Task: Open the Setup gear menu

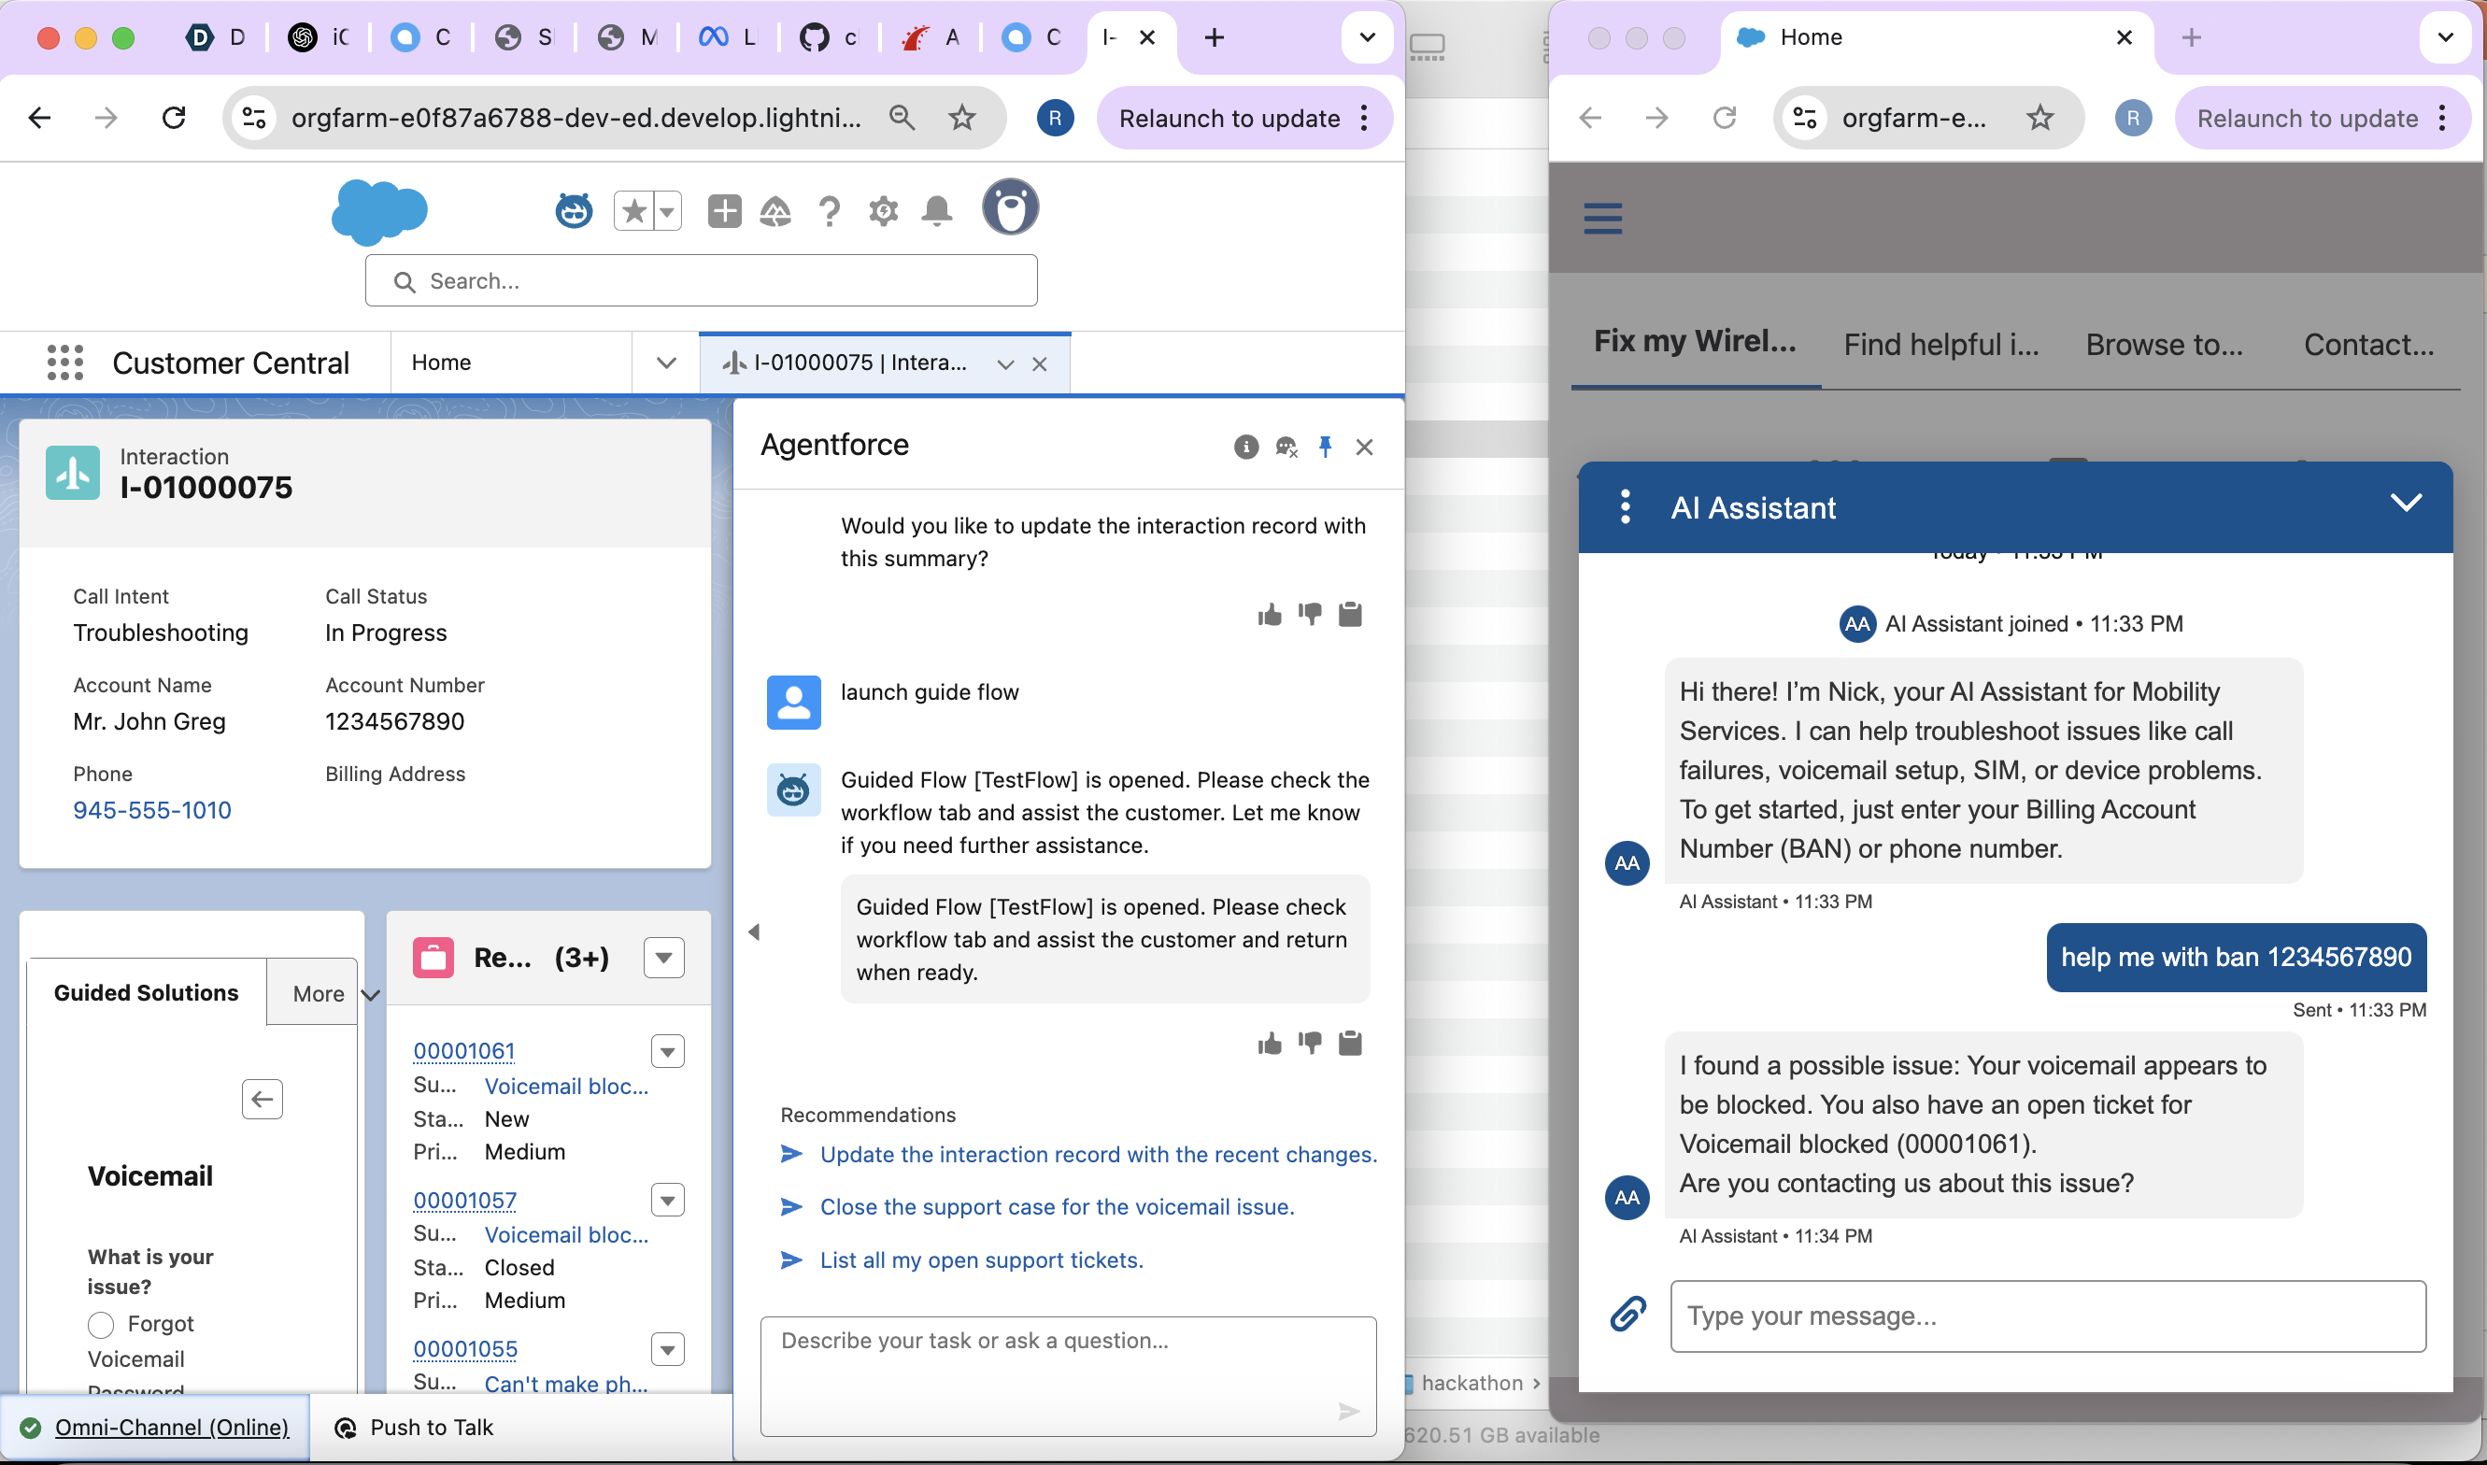Action: click(x=883, y=210)
